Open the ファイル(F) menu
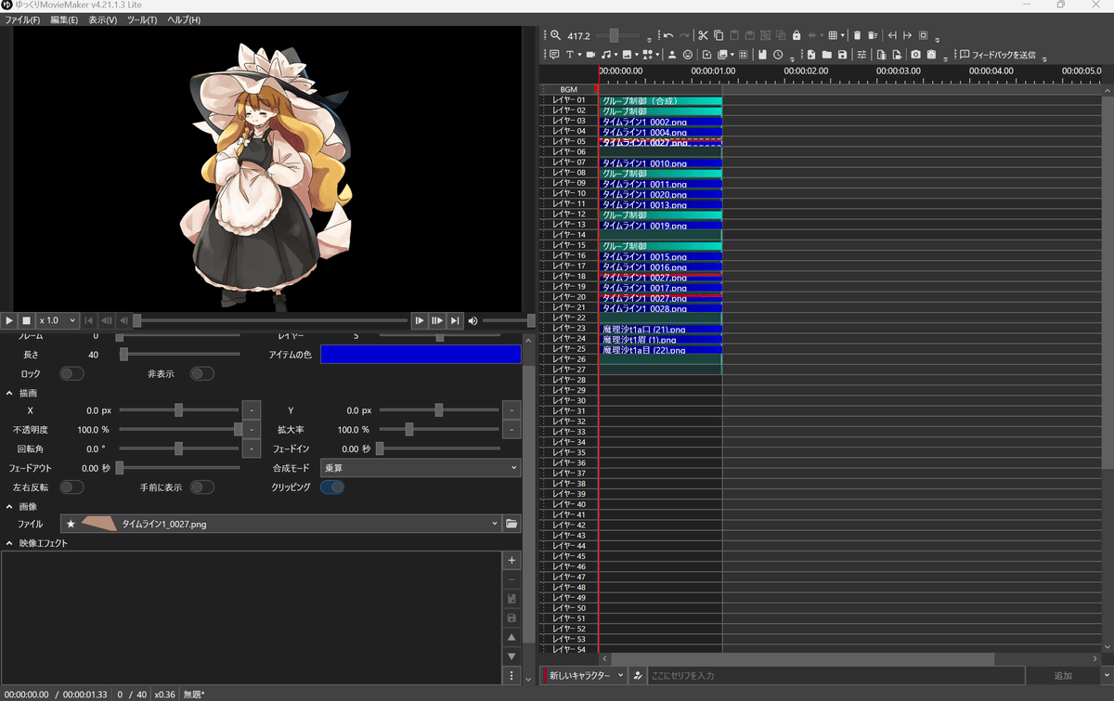 [23, 19]
